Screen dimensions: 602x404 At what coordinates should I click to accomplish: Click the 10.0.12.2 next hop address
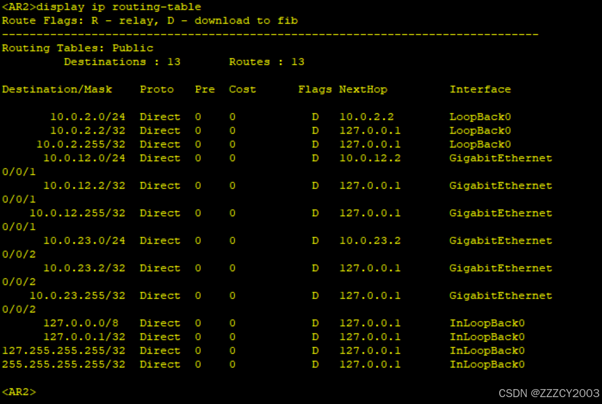370,158
